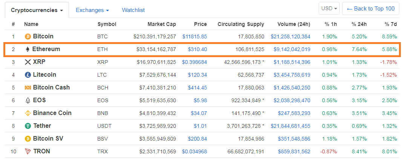The width and height of the screenshot is (405, 159).
Task: Click Tether 24h volume value link
Action: [x=290, y=126]
